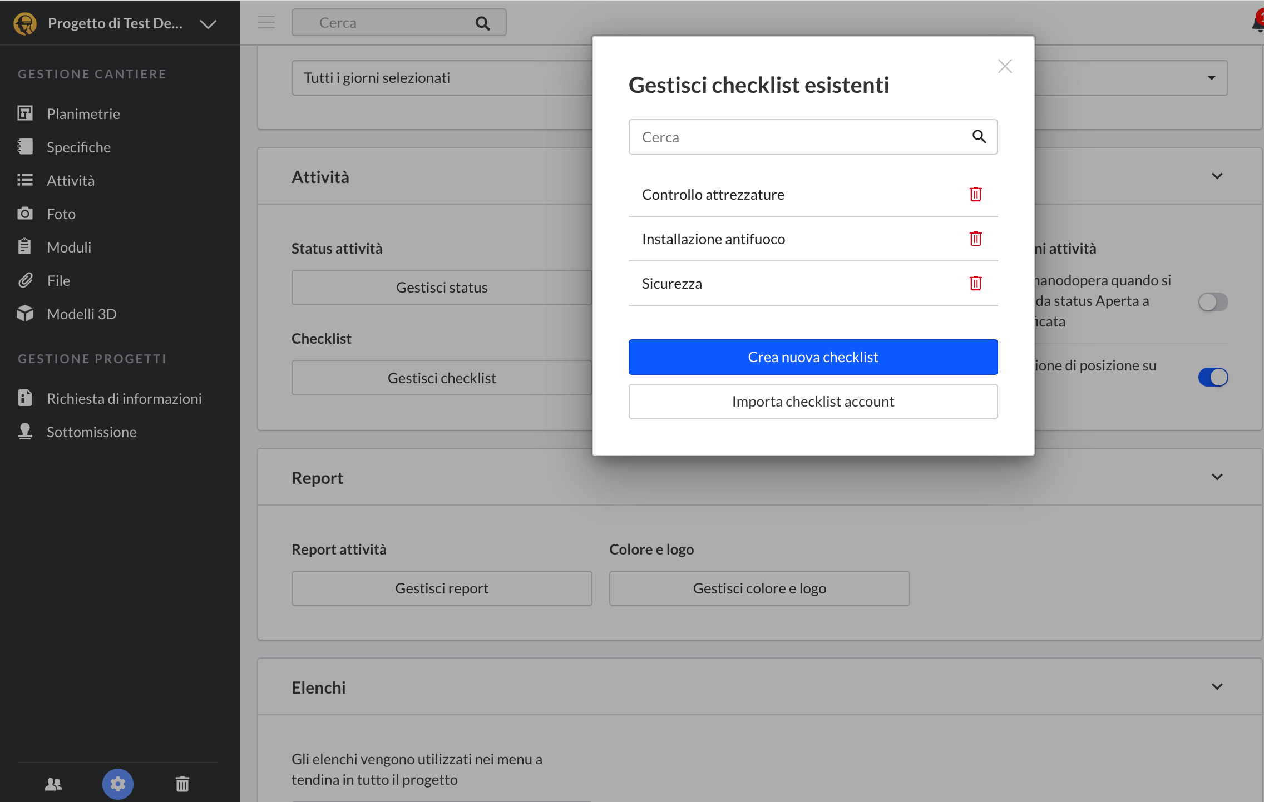Open Sottomissione in the sidebar
1264x802 pixels.
[x=91, y=432]
